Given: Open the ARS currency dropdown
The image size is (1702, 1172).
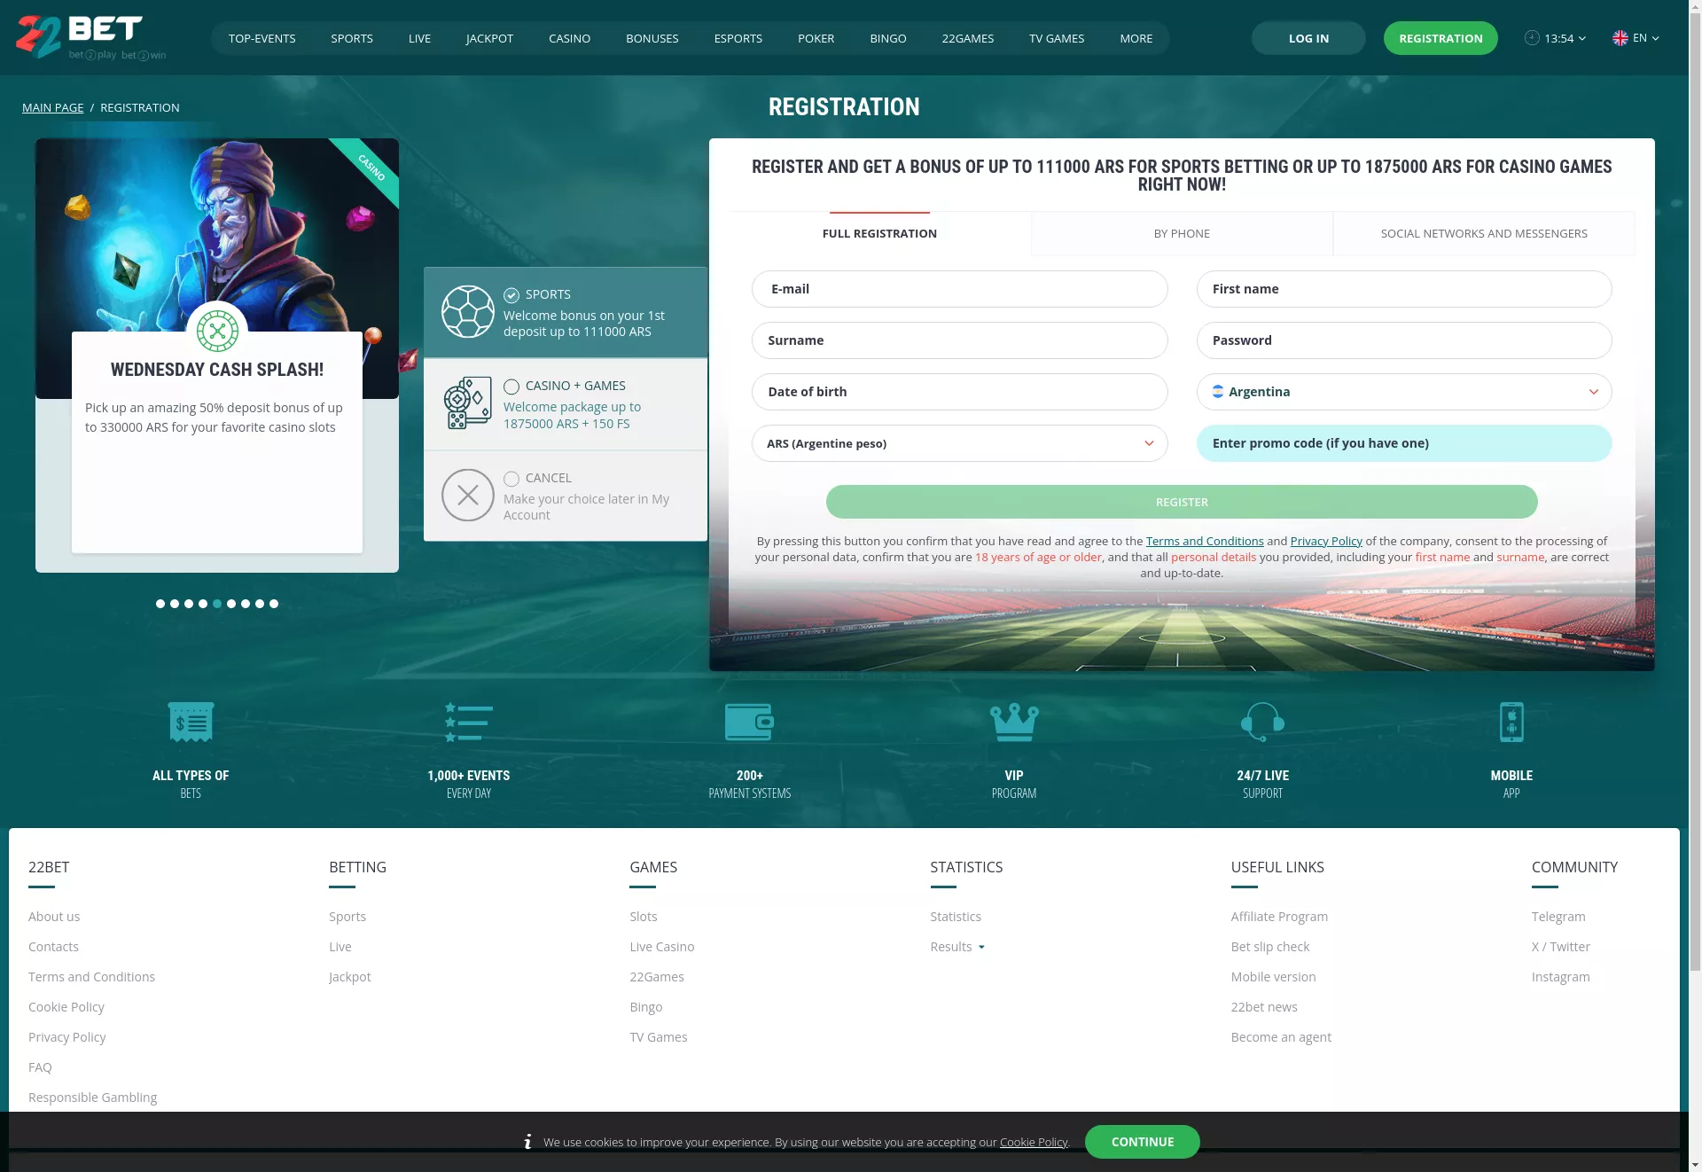Looking at the screenshot, I should [x=959, y=443].
